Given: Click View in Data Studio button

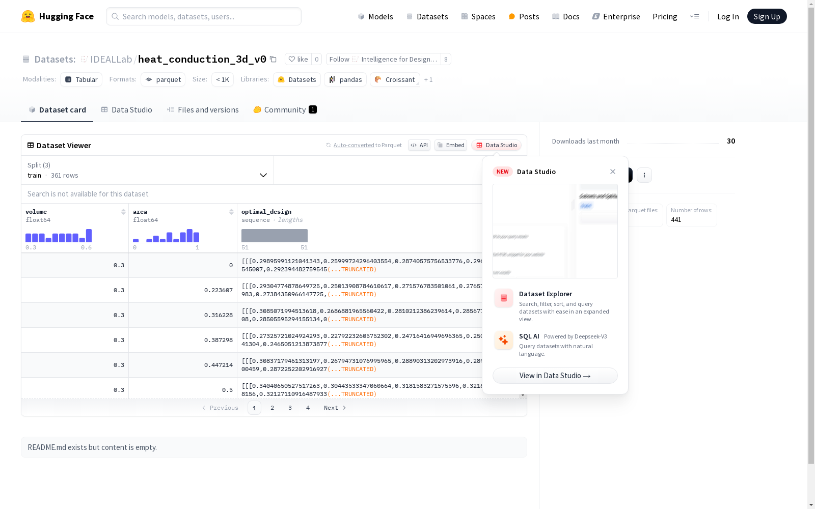Looking at the screenshot, I should coord(555,376).
